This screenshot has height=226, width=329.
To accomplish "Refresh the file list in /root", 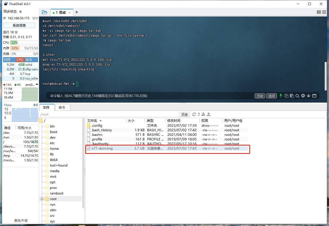I will 194,115.
